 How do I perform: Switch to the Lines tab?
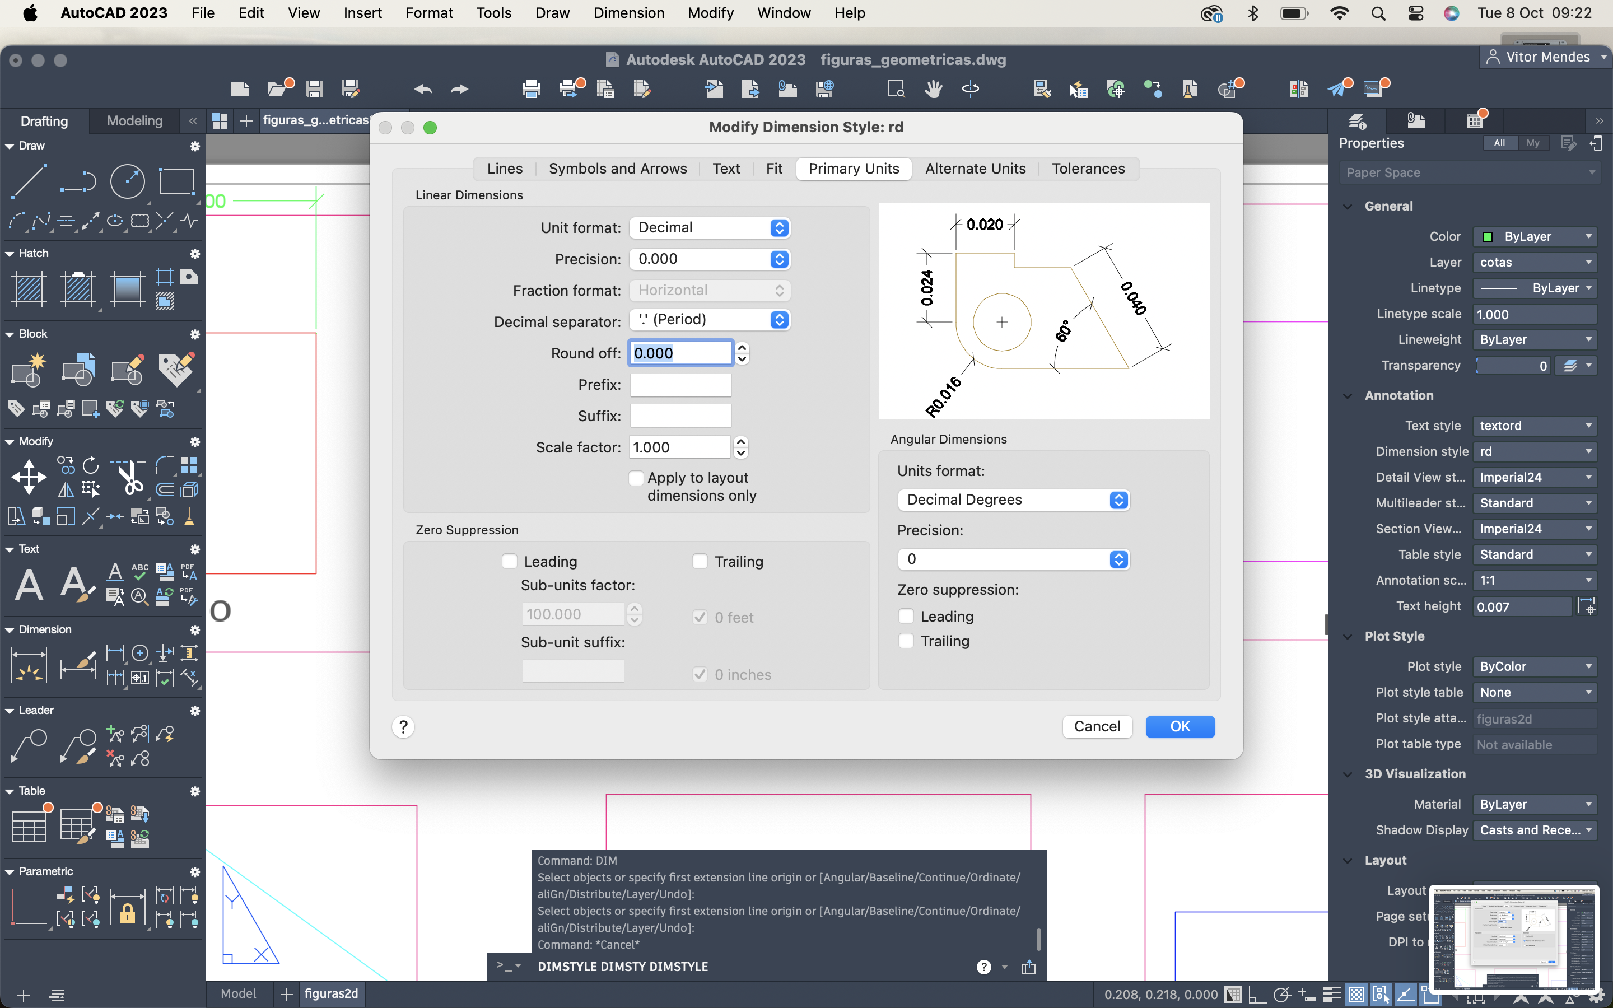point(505,169)
